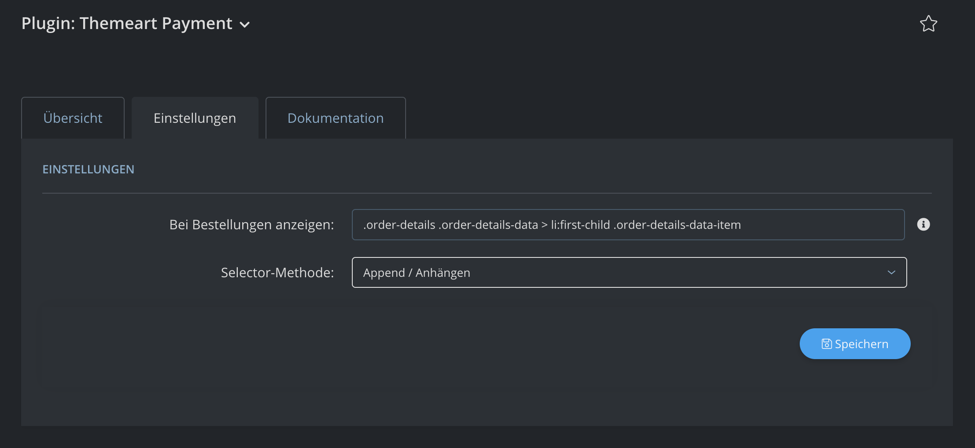
Task: Click the info icon beside selector field
Action: click(923, 224)
